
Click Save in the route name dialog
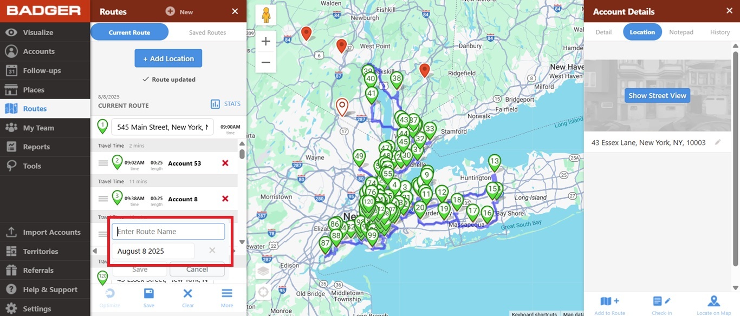(140, 269)
